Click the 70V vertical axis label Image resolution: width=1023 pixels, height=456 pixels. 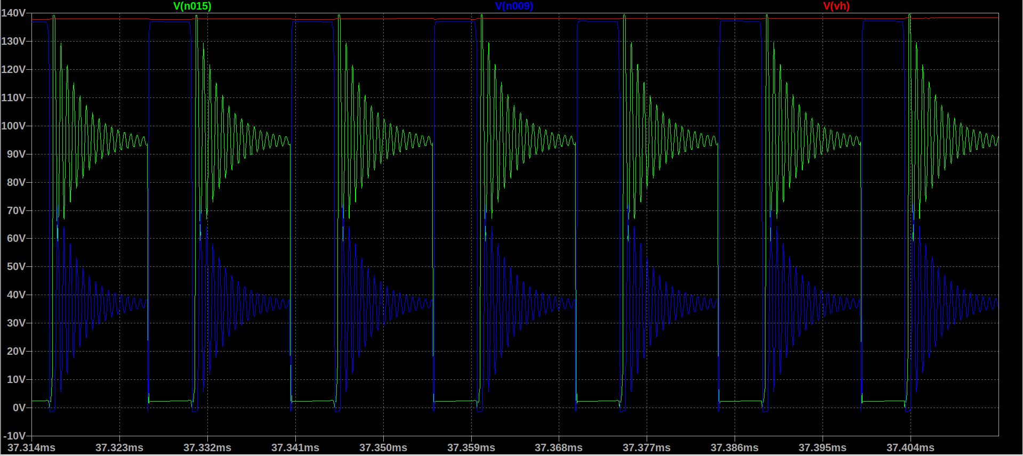[16, 211]
